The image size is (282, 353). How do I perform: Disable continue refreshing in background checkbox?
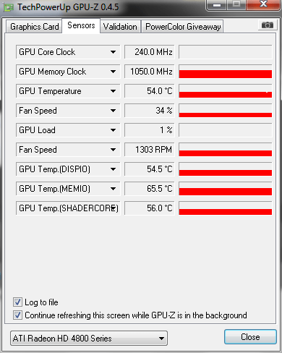tap(17, 315)
